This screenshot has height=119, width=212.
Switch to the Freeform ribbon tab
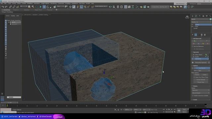tap(16, 10)
